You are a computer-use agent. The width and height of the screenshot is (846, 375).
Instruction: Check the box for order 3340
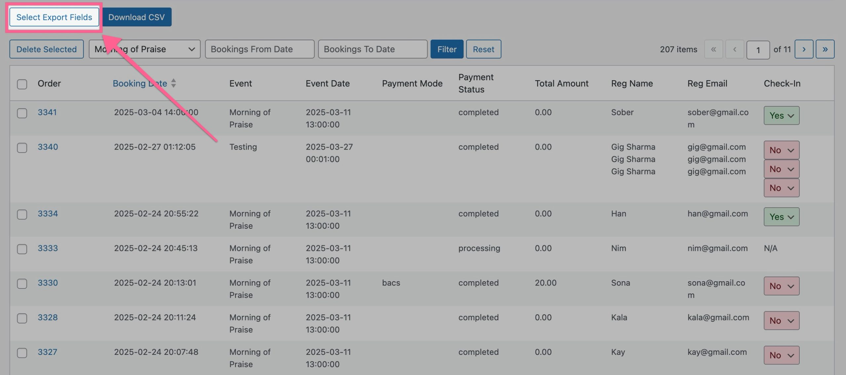(x=22, y=148)
